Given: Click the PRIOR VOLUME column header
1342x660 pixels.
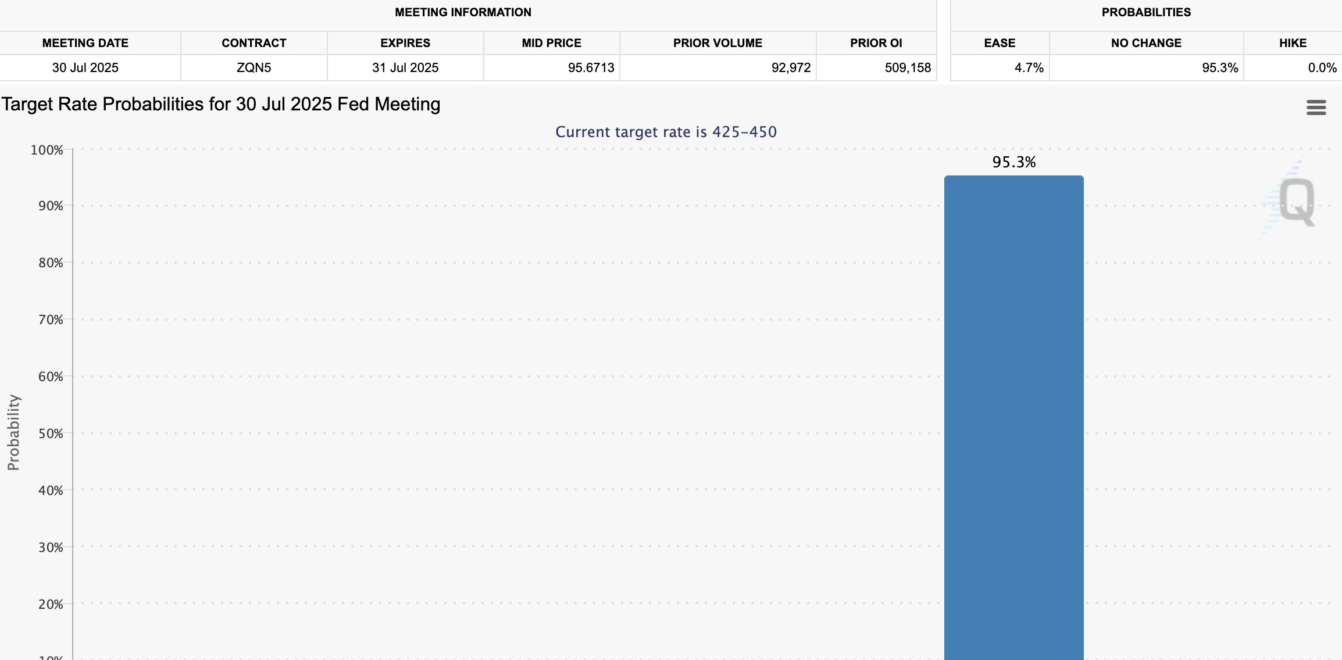Looking at the screenshot, I should pos(718,43).
